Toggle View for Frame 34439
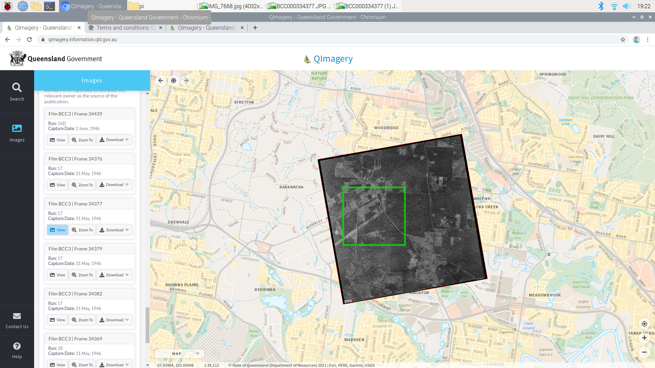This screenshot has width=655, height=368. [x=57, y=140]
